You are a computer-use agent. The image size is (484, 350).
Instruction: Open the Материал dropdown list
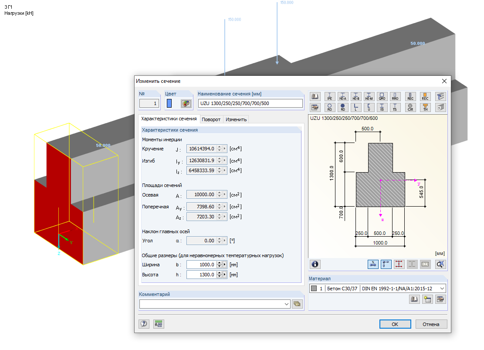[x=442, y=289]
